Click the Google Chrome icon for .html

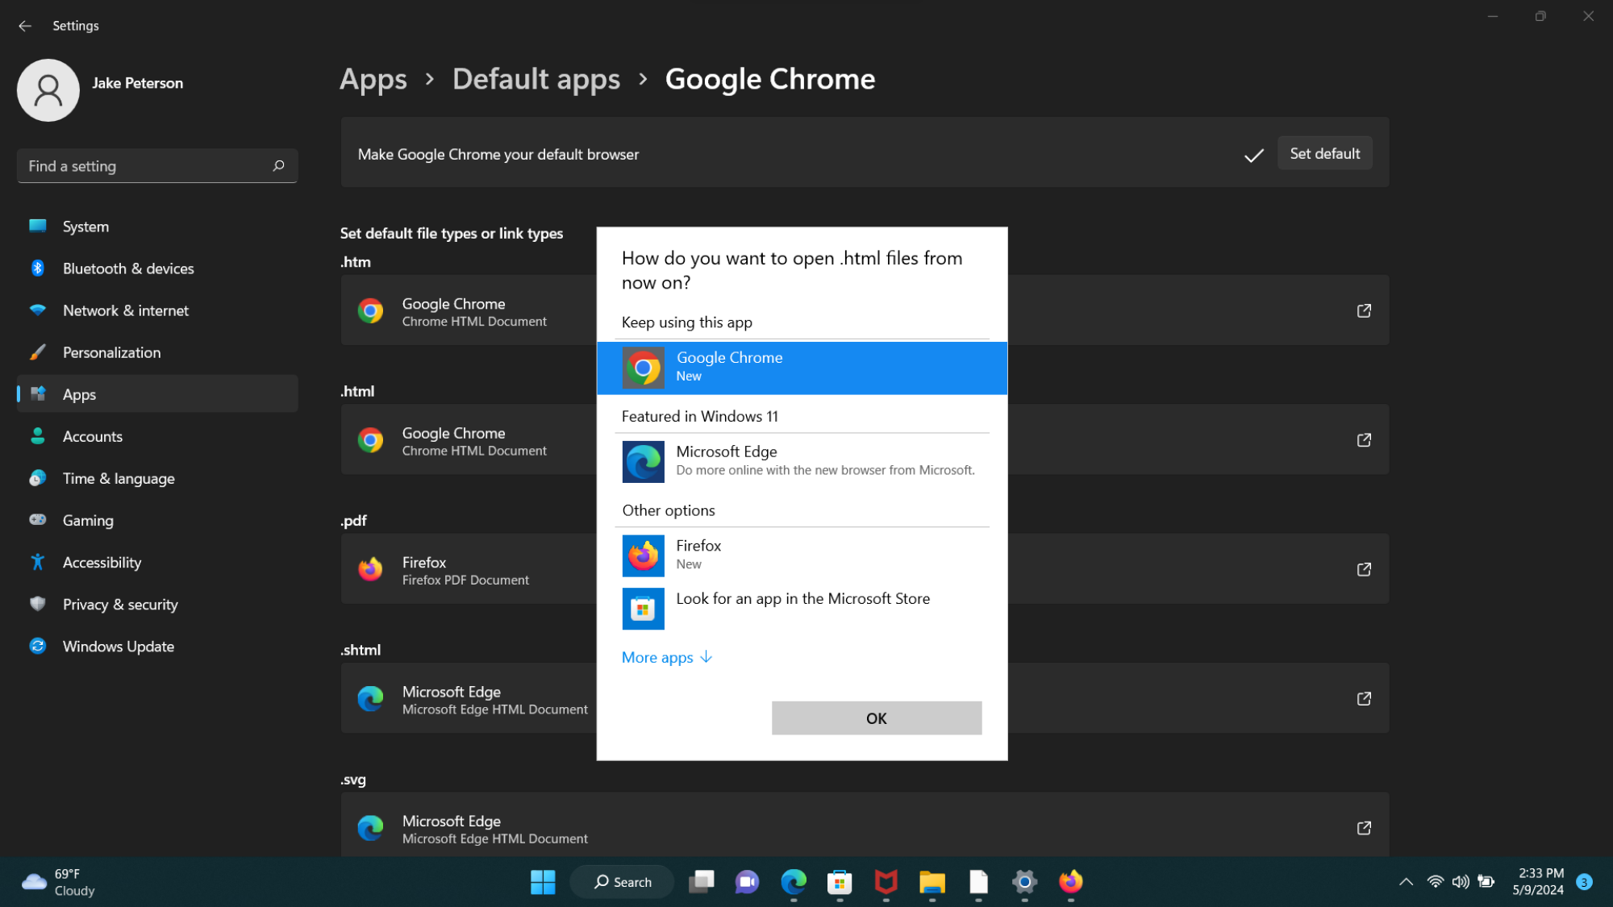point(370,439)
